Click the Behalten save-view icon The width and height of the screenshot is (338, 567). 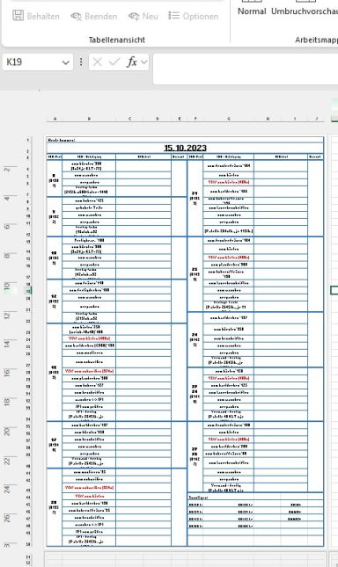(x=18, y=16)
